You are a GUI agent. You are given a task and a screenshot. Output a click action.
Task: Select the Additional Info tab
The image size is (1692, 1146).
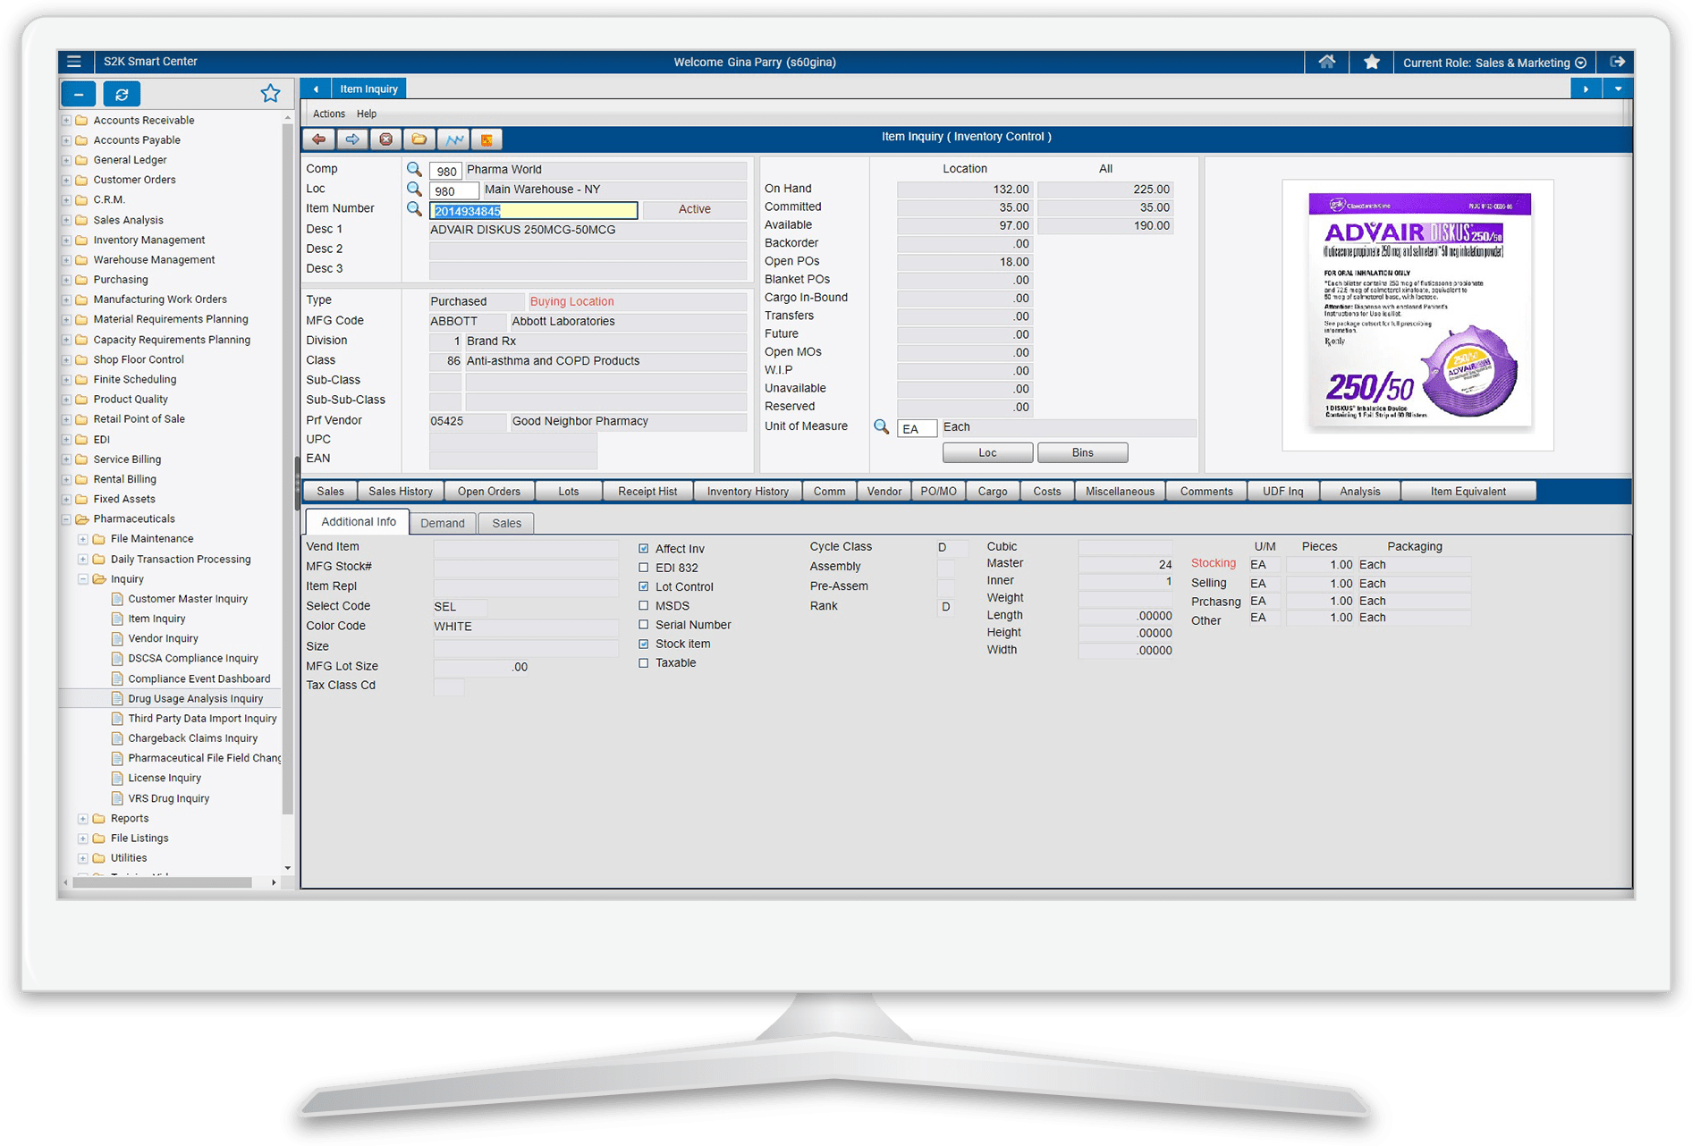[x=358, y=522]
